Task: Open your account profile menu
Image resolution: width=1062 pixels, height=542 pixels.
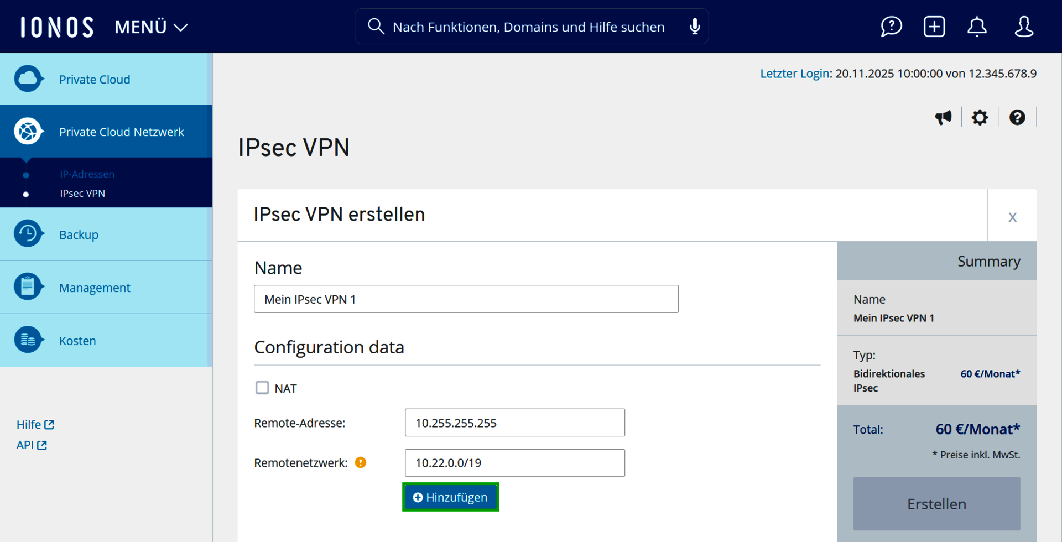Action: pyautogui.click(x=1023, y=26)
